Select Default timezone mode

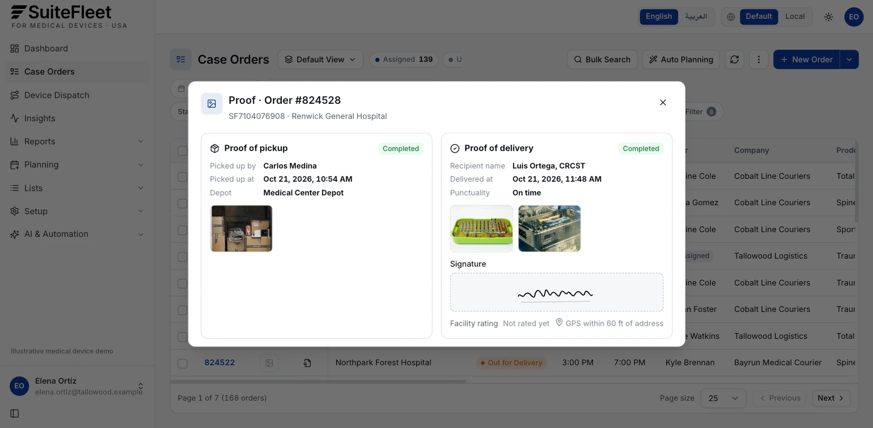point(758,17)
